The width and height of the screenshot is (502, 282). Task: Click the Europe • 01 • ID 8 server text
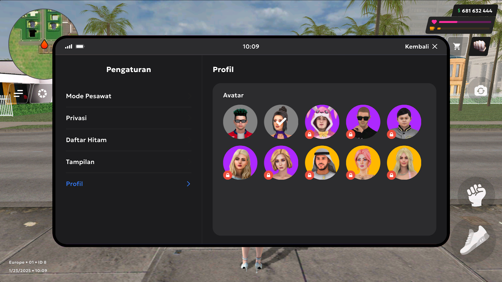(x=28, y=262)
